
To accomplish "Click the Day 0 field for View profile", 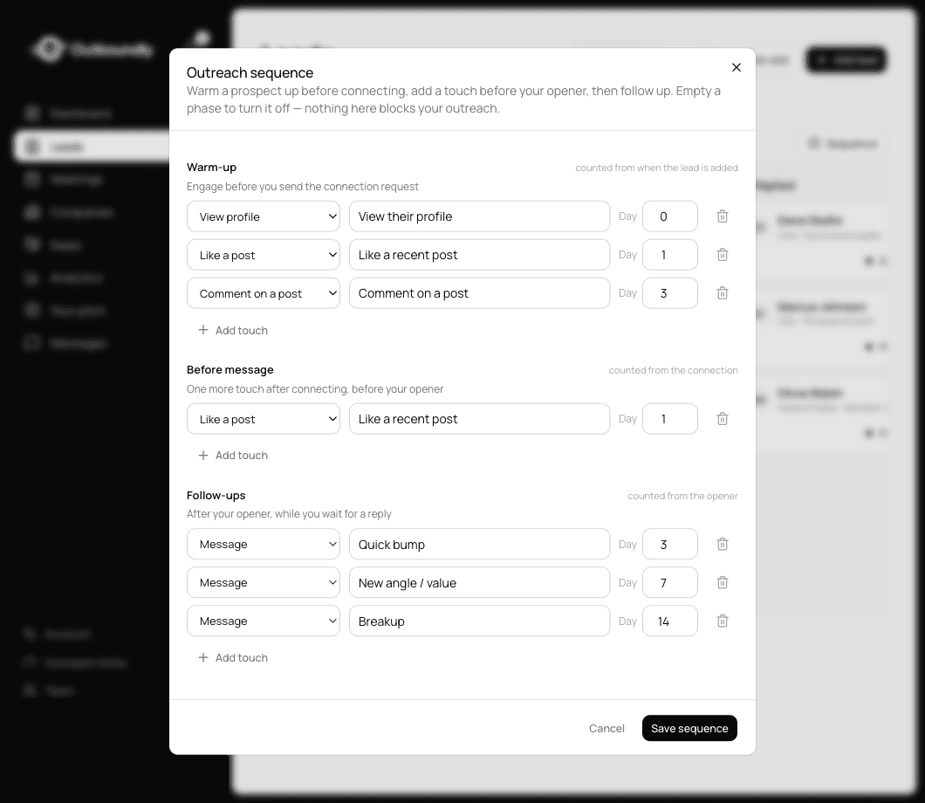I will tap(669, 216).
